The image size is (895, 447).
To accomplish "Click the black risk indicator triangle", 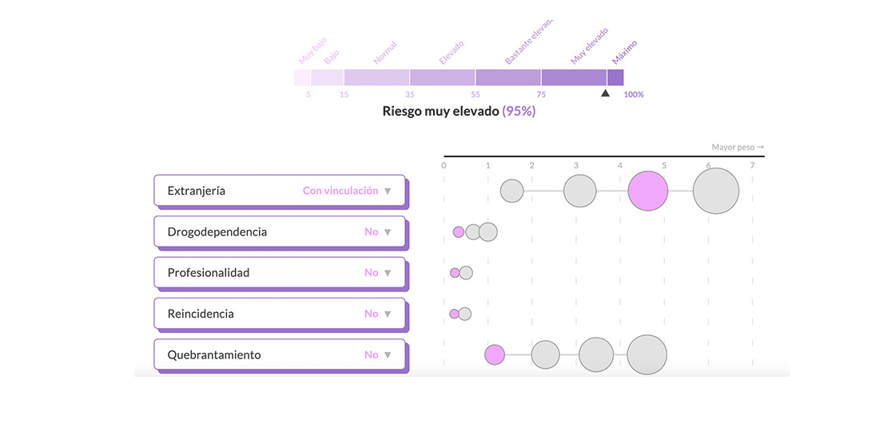I will [x=606, y=93].
